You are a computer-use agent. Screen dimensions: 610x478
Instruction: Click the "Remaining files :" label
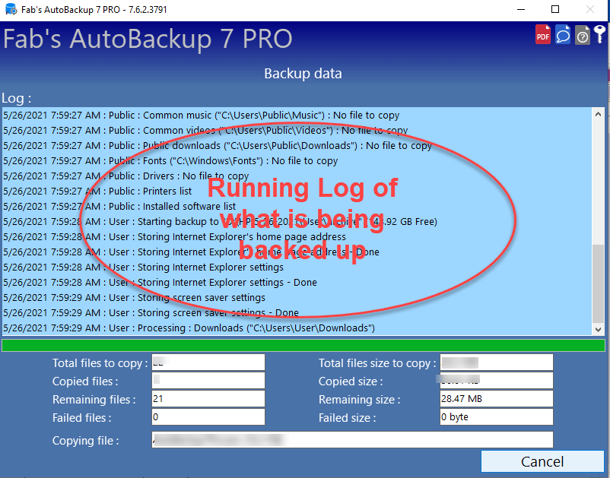tap(94, 400)
